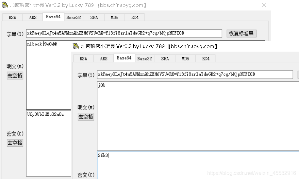Click 密文(C) label in back window
This screenshot has height=179, width=299.
click(x=15, y=134)
